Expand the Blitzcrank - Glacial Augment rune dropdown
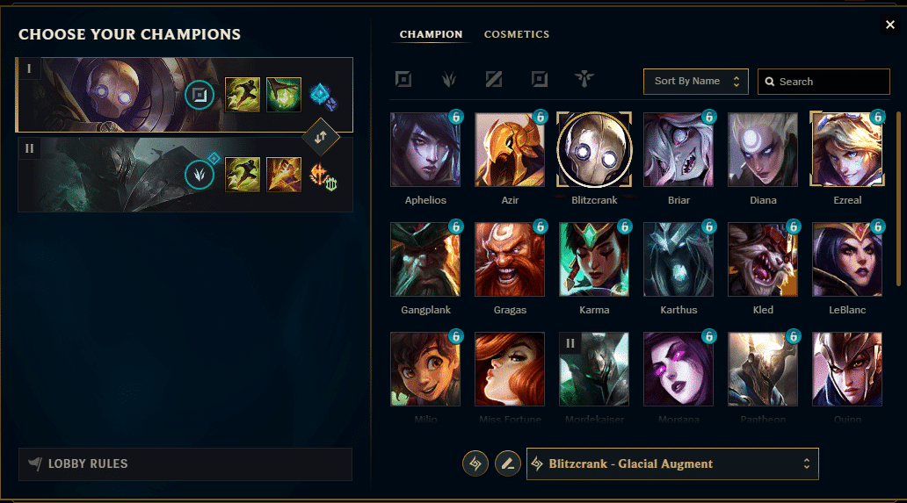The image size is (907, 503). [672, 463]
